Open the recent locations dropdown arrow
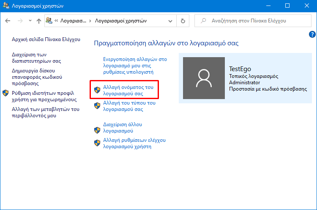 pyautogui.click(x=30, y=20)
